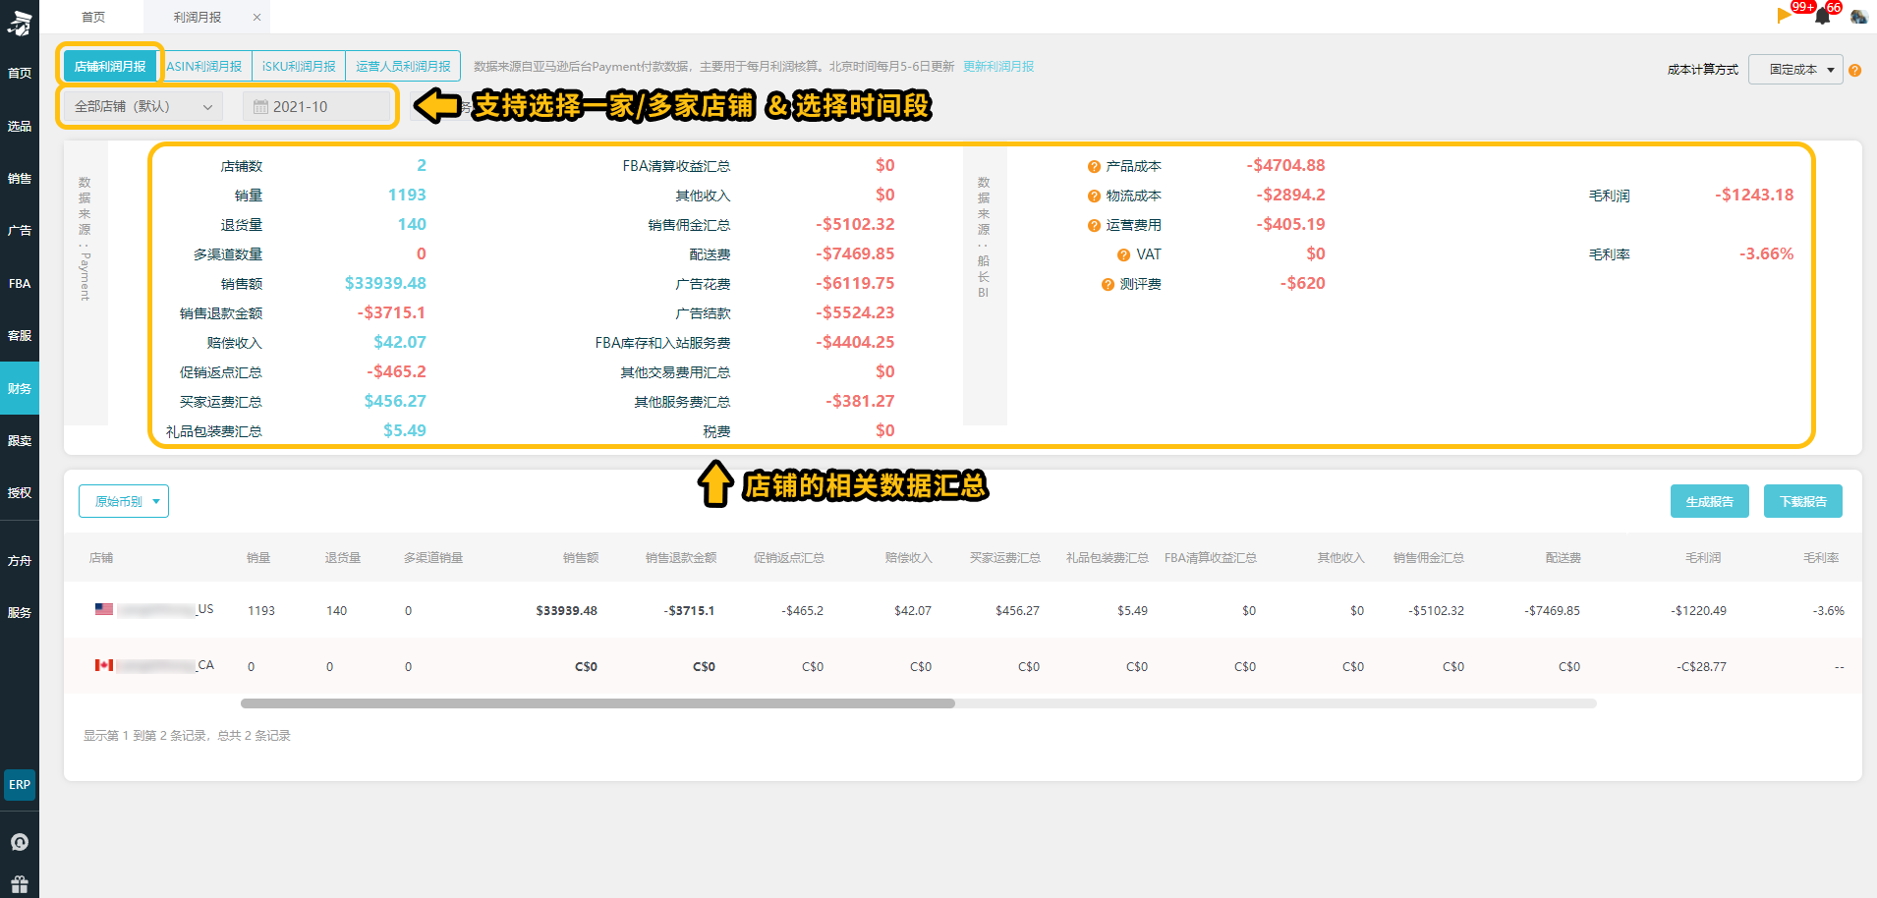Image resolution: width=1877 pixels, height=898 pixels.
Task: Click the 更新利润月报 link
Action: pos(998,67)
